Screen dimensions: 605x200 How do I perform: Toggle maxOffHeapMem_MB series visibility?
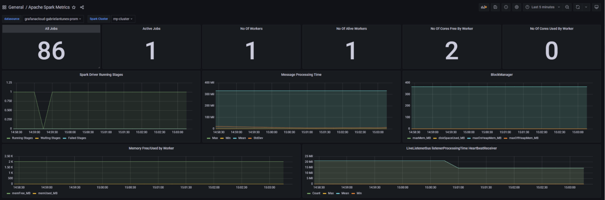[x=524, y=138]
